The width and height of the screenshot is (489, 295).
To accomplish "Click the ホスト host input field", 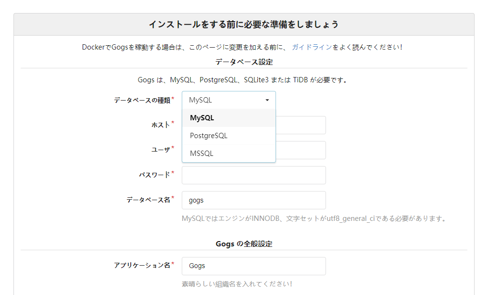I will 301,125.
